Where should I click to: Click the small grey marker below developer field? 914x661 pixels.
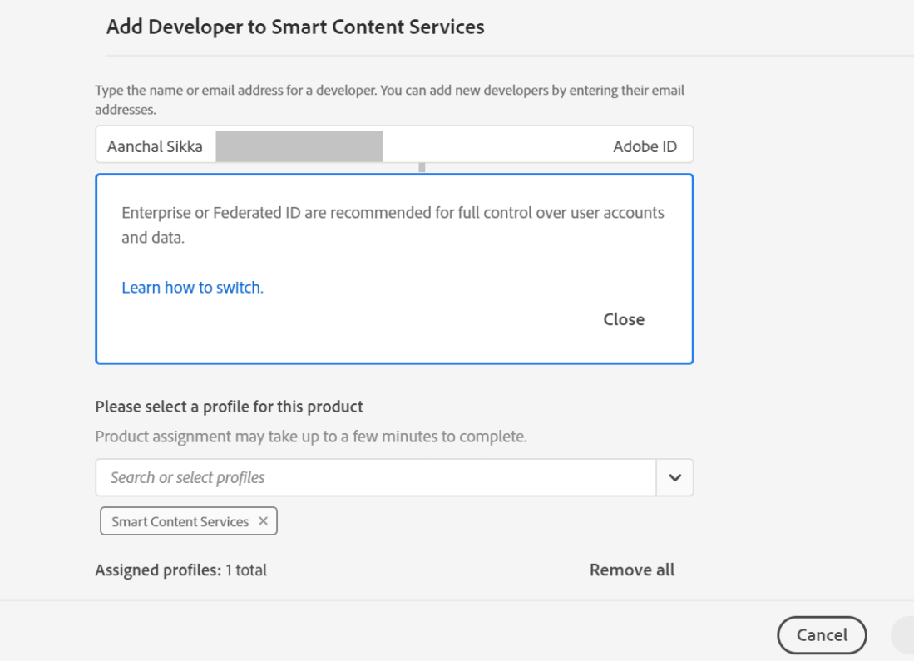[x=422, y=168]
